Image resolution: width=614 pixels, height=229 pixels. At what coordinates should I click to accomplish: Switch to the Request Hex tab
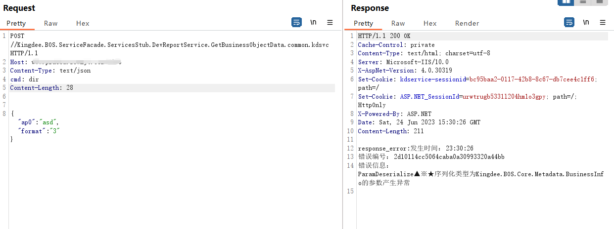(83, 23)
